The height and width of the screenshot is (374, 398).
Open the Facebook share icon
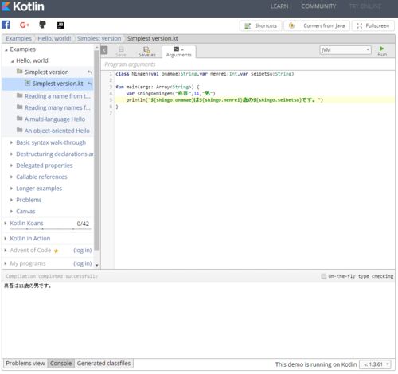[x=6, y=25]
